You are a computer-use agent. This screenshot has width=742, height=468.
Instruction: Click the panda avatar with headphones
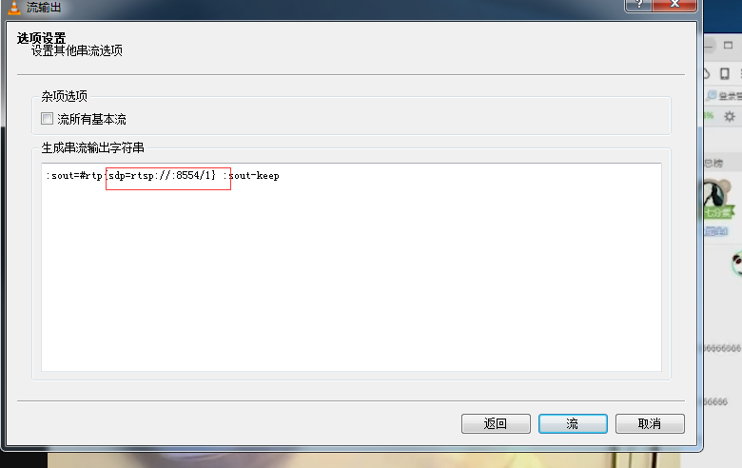tap(714, 192)
